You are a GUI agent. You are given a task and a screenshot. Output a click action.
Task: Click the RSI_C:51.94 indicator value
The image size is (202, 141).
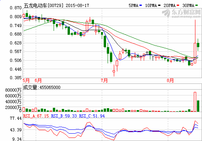92,116
